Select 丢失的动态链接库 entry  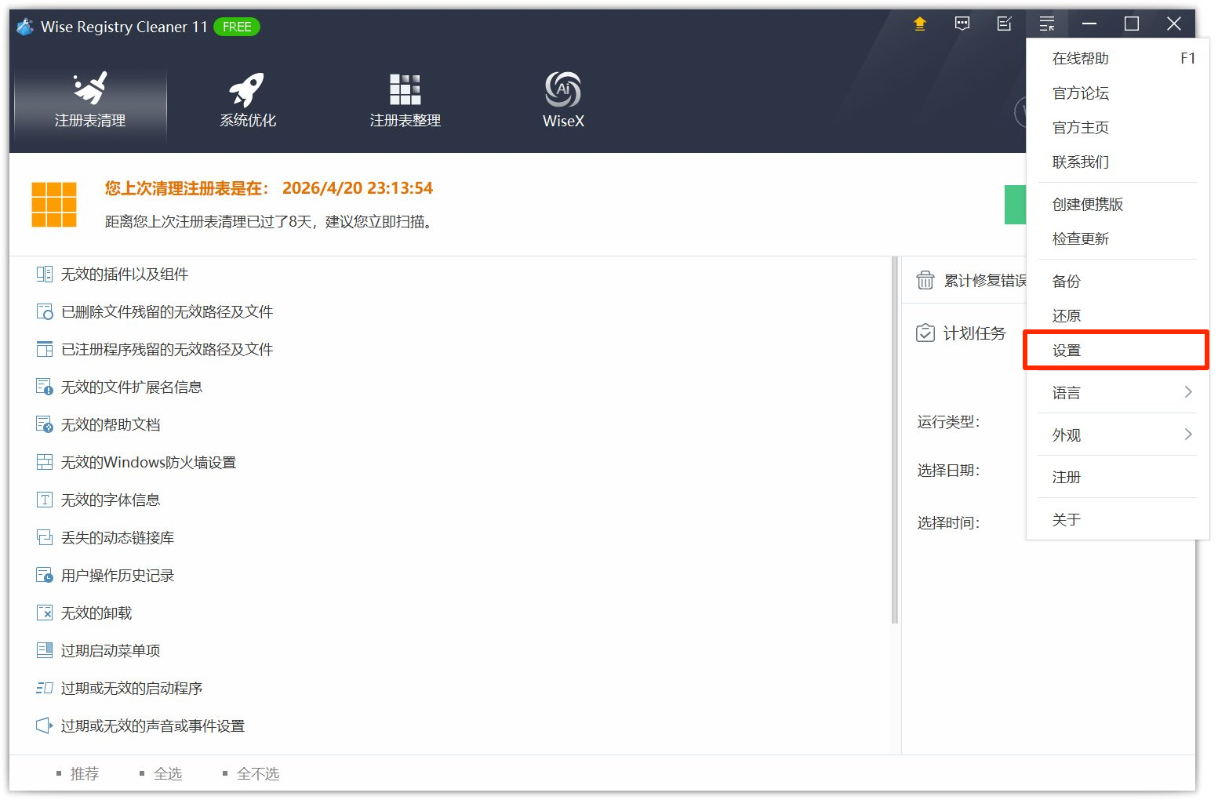118,538
